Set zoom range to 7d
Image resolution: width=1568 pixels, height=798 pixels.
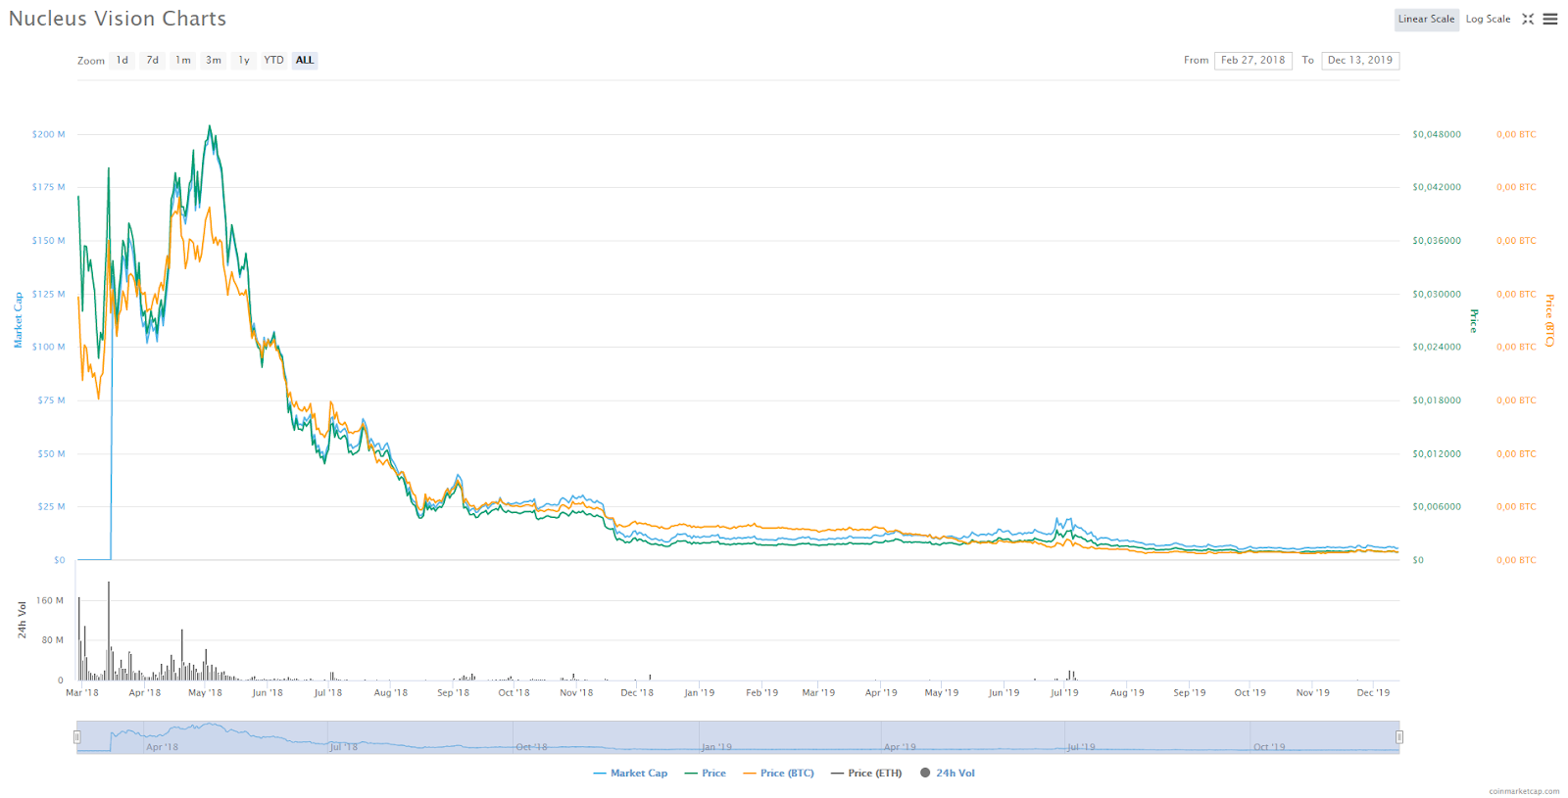[x=153, y=61]
